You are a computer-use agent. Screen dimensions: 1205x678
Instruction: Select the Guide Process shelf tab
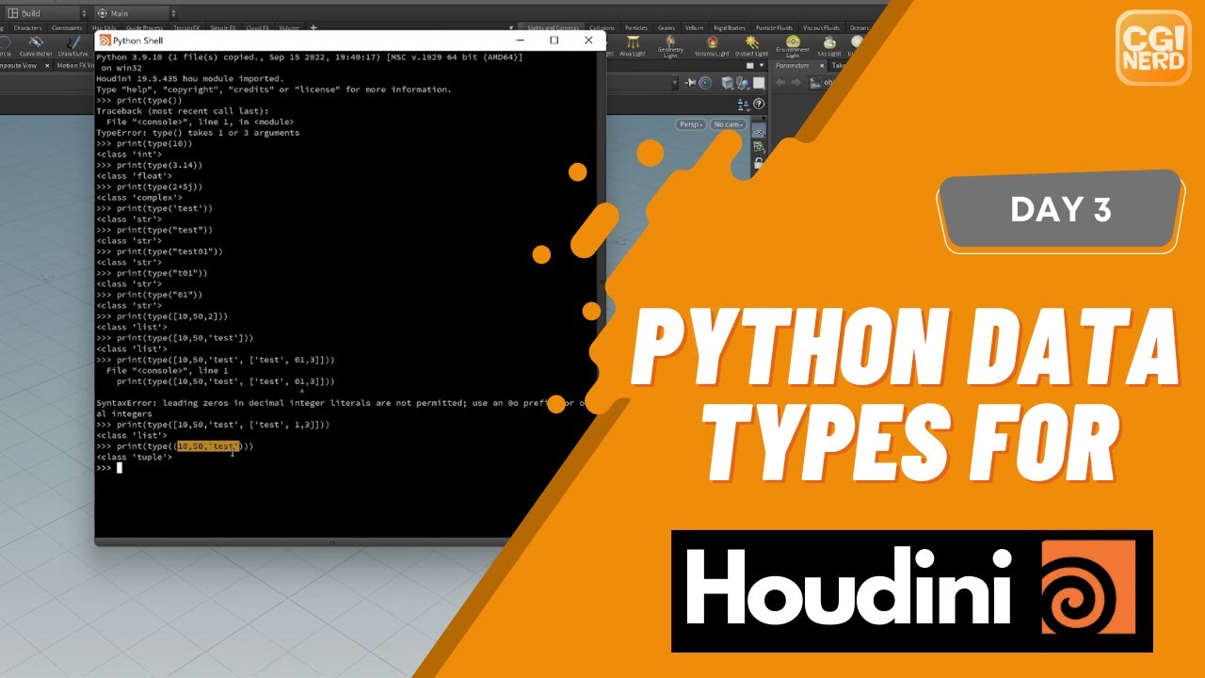[x=144, y=28]
